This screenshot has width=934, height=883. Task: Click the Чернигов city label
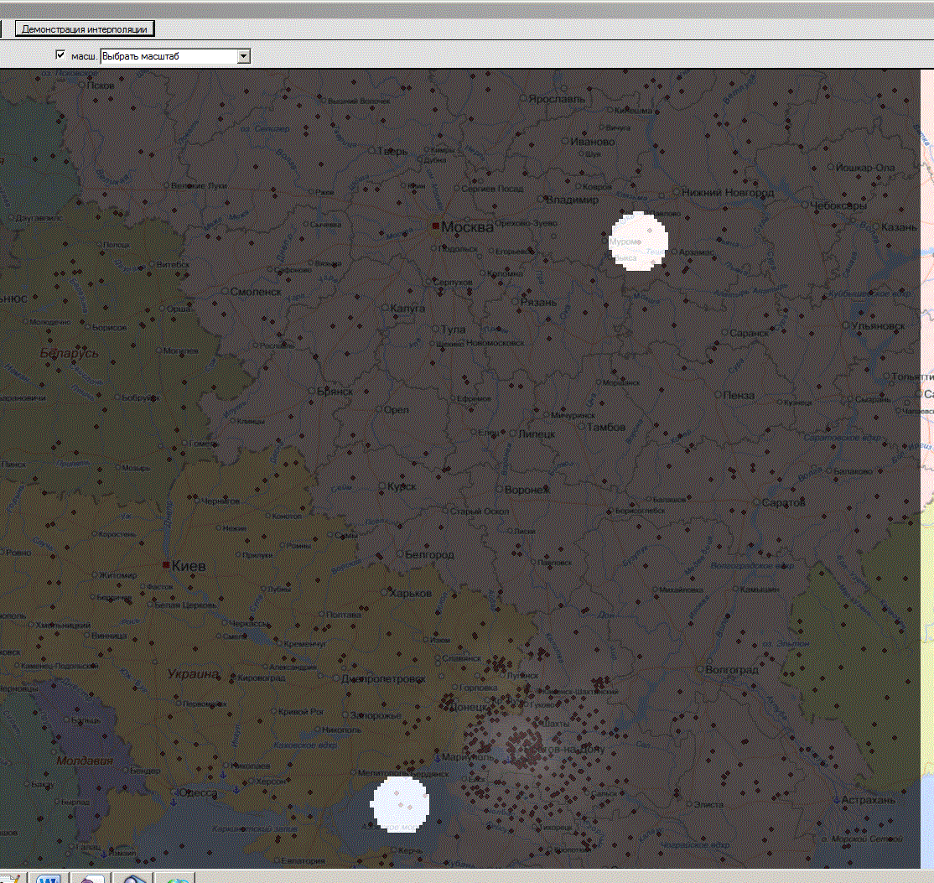click(221, 501)
